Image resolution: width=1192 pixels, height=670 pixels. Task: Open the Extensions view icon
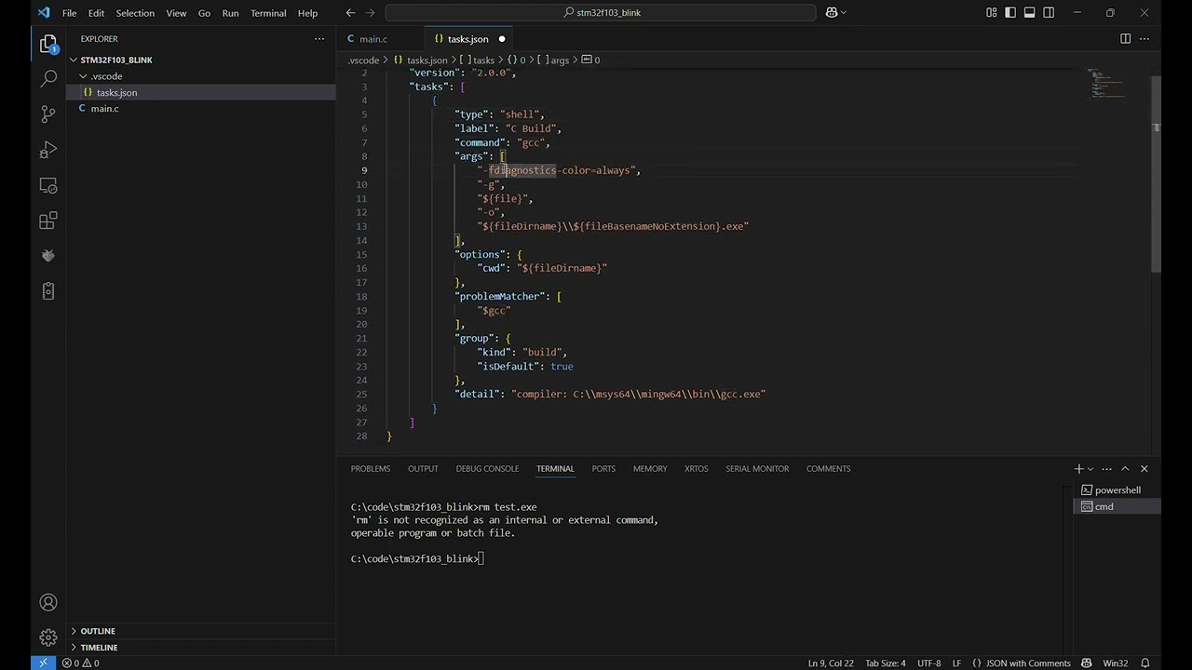click(48, 221)
